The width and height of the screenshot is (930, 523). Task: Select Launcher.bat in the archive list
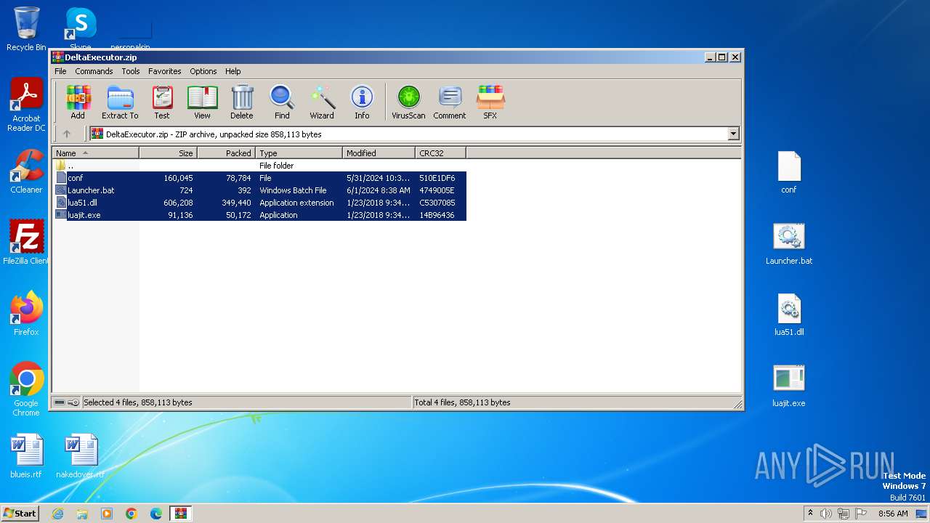[x=259, y=190]
